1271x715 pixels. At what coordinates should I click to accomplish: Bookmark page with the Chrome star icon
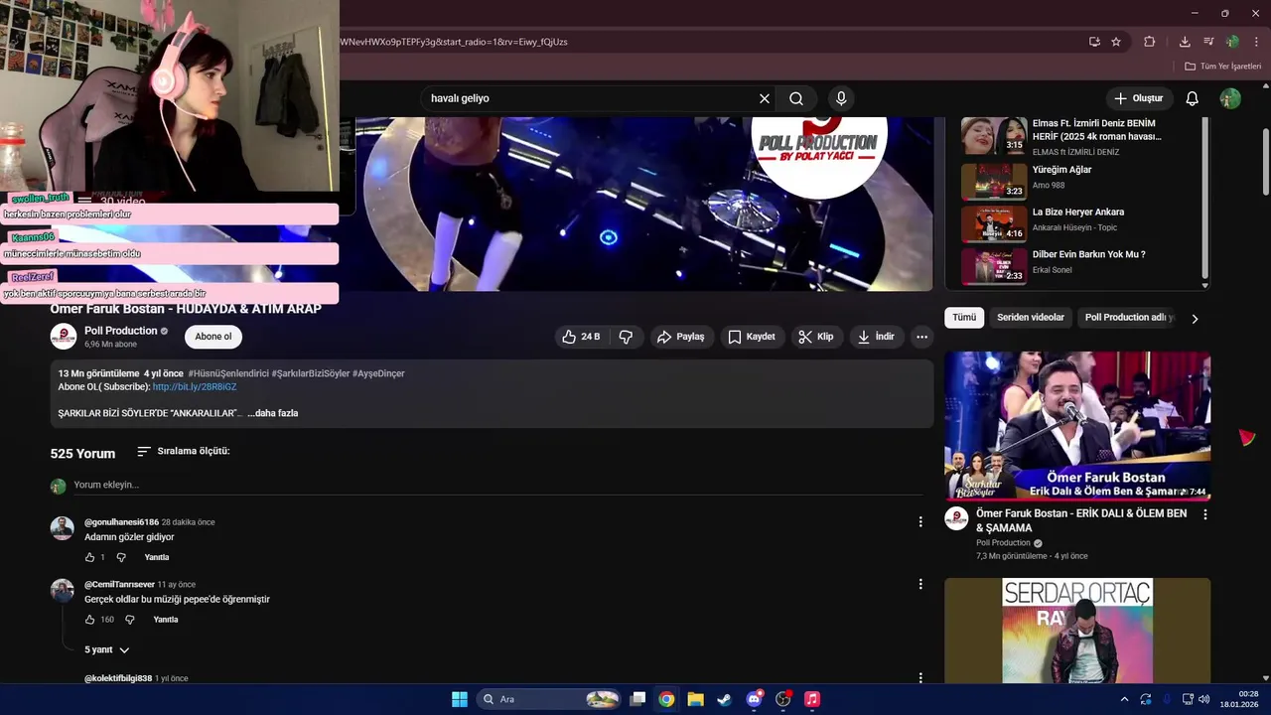(x=1116, y=42)
